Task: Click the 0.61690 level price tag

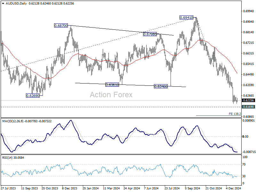Action: (x=249, y=107)
